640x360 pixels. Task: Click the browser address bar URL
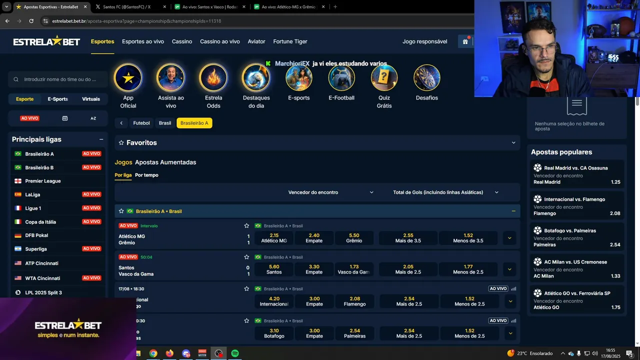tap(136, 21)
